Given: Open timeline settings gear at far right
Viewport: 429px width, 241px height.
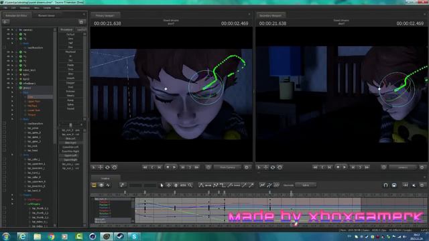Looking at the screenshot, I should coord(422,185).
